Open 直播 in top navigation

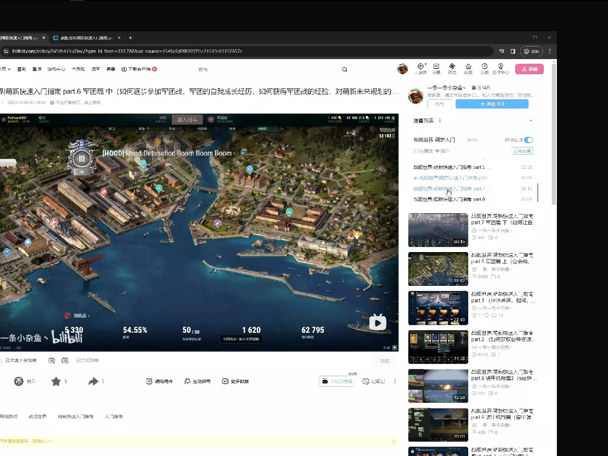(x=37, y=69)
